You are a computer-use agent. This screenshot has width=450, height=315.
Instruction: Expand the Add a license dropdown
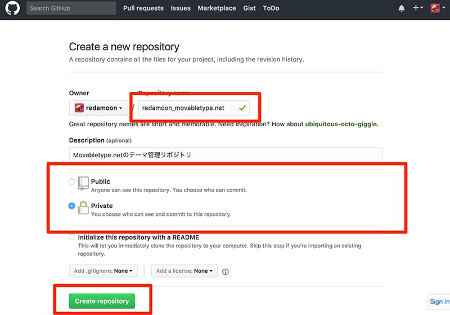click(185, 271)
